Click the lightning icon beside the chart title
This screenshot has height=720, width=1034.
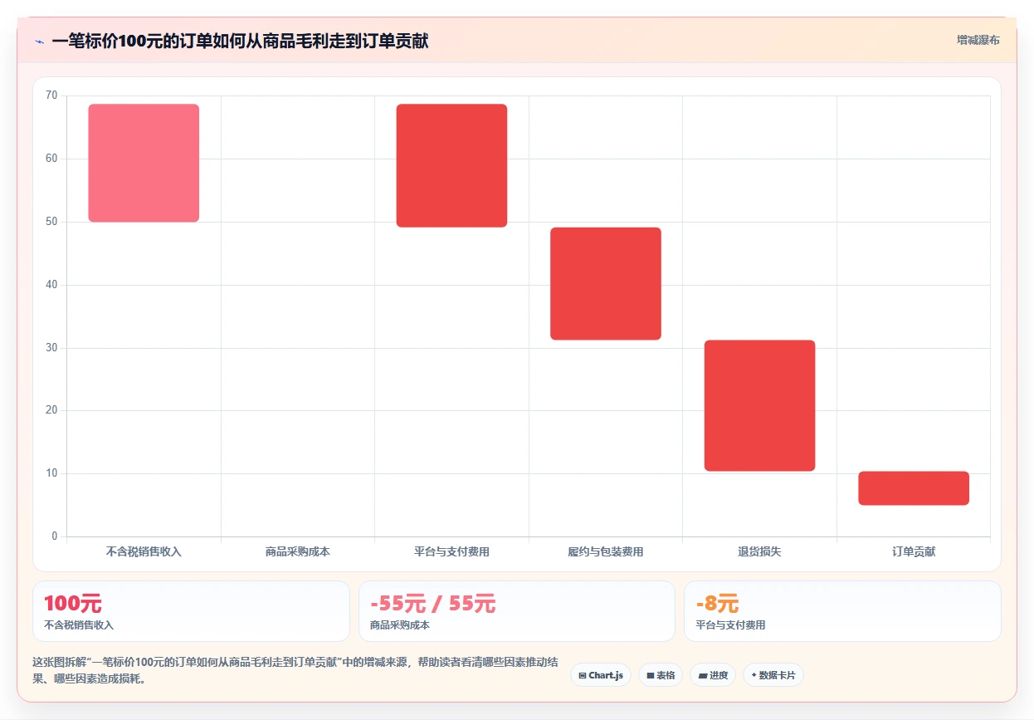39,42
